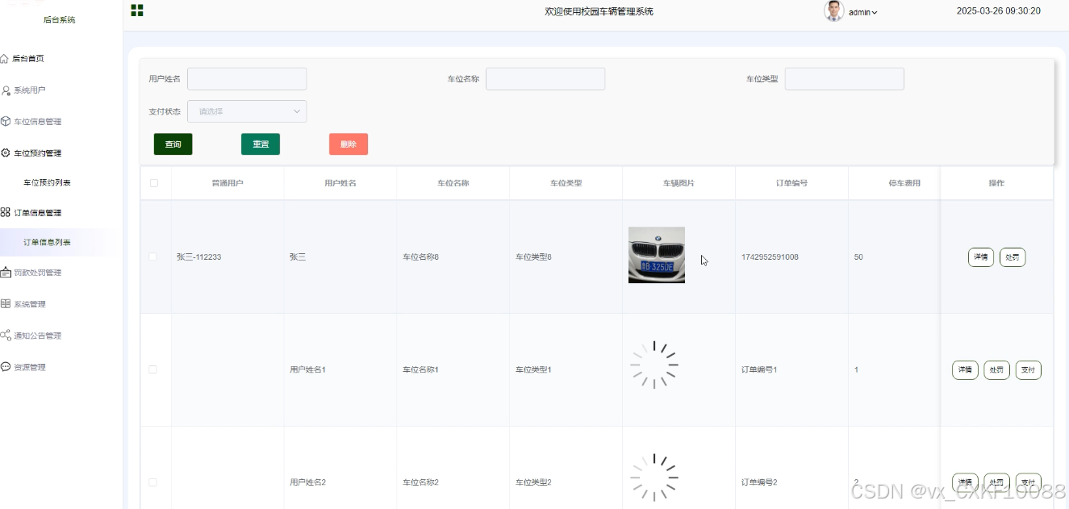
Task: Check the checkbox for row 用户姓名2
Action: (153, 482)
